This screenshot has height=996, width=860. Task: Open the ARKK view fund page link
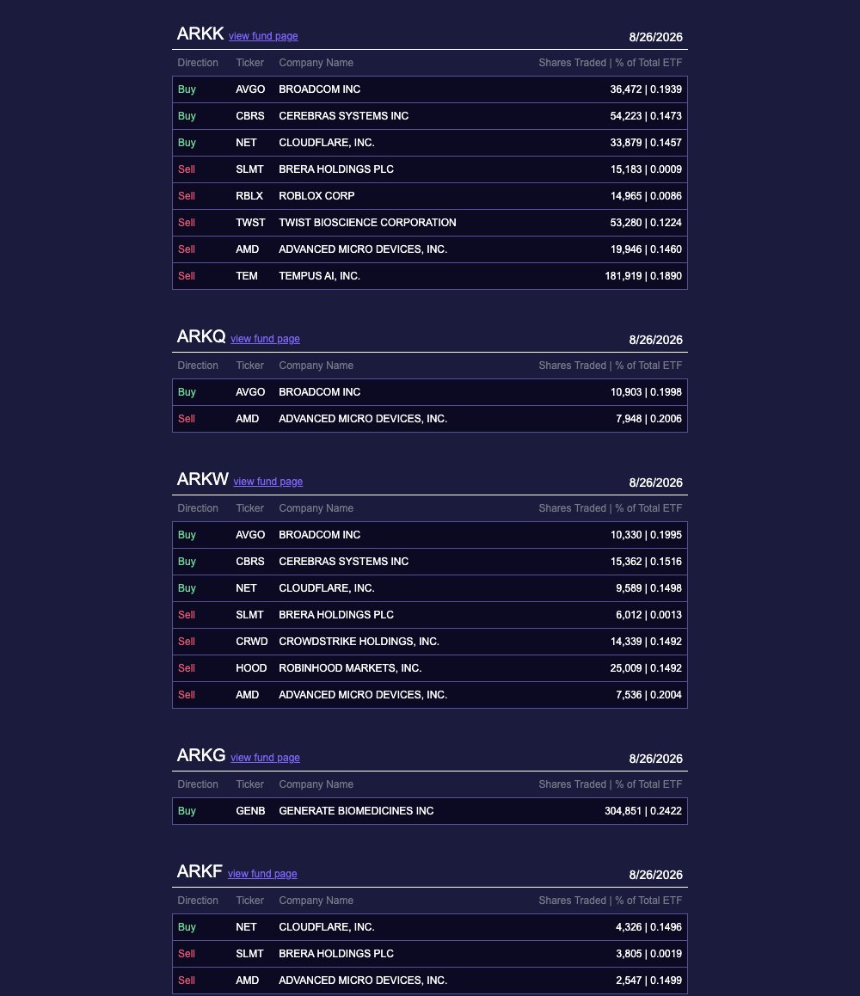point(263,36)
